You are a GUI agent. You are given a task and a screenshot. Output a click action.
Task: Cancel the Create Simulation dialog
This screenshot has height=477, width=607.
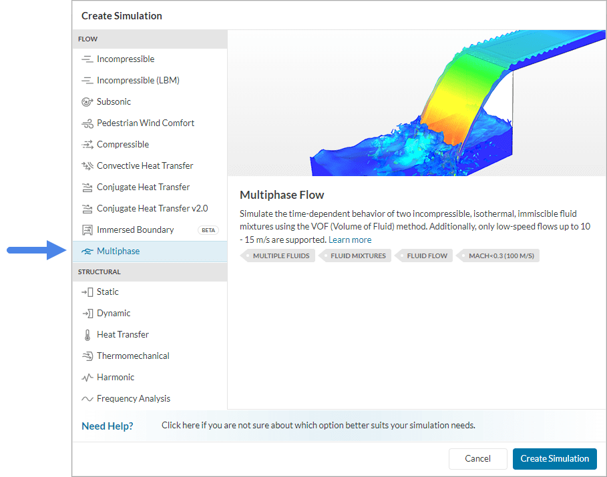click(x=477, y=458)
